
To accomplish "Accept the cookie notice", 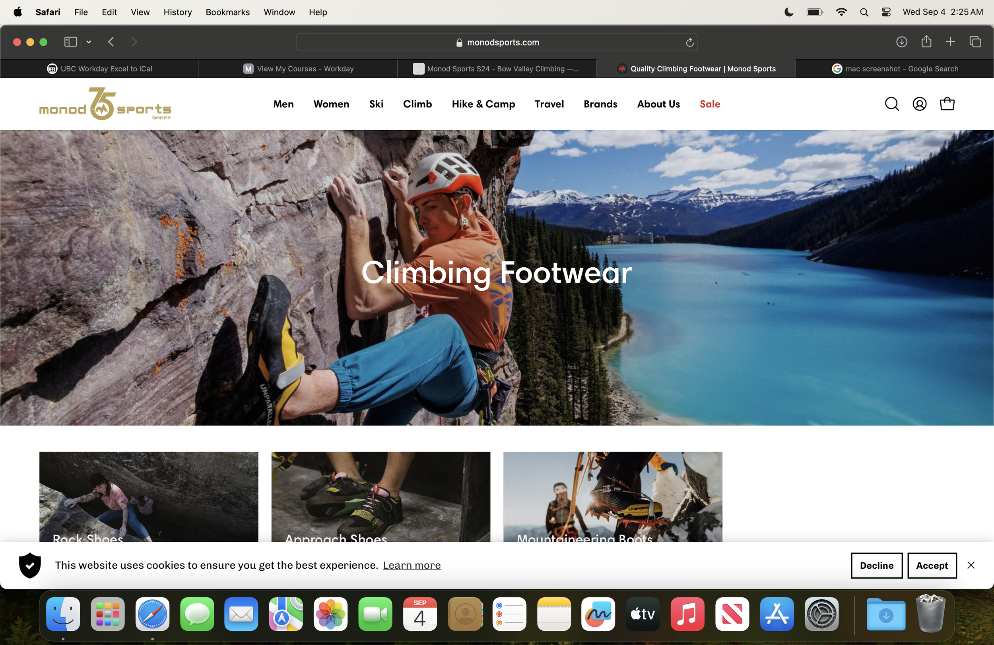I will 932,565.
